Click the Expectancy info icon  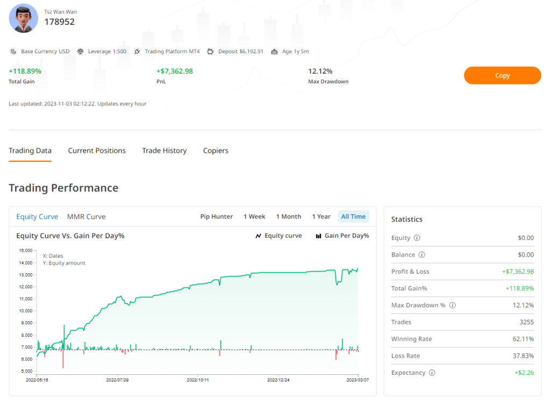coord(432,373)
